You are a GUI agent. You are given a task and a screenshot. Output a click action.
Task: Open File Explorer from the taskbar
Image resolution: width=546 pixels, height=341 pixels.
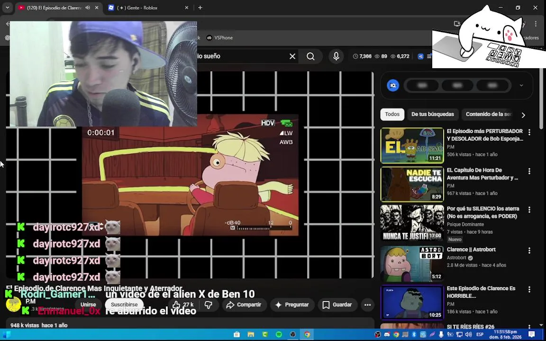pos(251,335)
